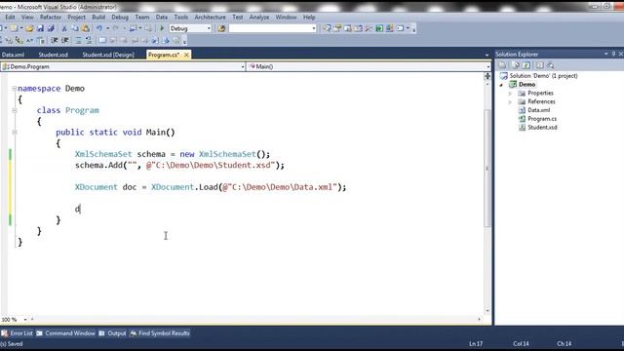Switch to the Student.xsd tab
The image size is (624, 351).
(54, 55)
